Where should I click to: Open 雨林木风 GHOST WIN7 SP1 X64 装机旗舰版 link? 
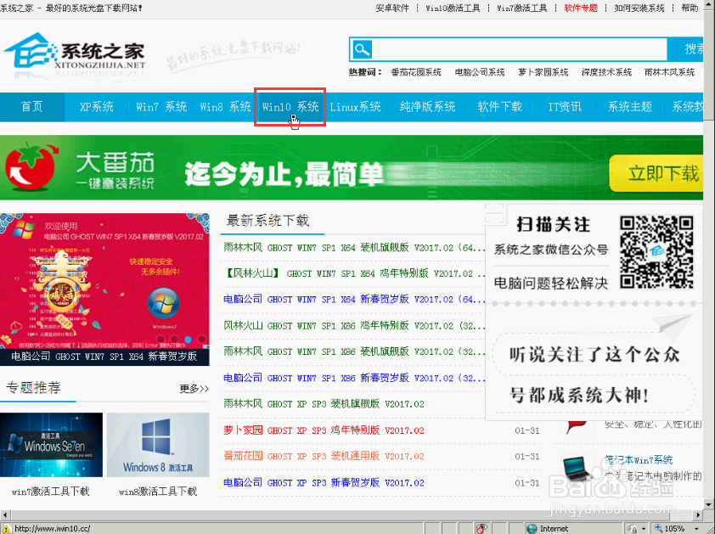point(354,248)
